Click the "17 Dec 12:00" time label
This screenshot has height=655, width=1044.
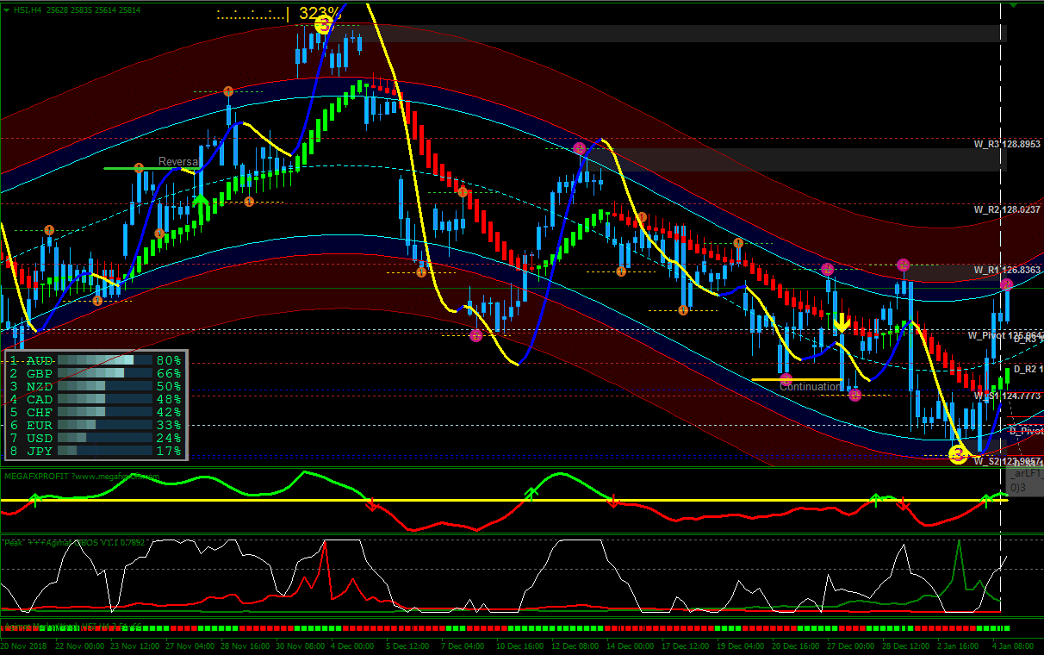(x=685, y=646)
